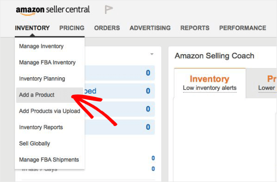The image size is (277, 182).
Task: Open Inventory Reports
Action: tap(41, 127)
